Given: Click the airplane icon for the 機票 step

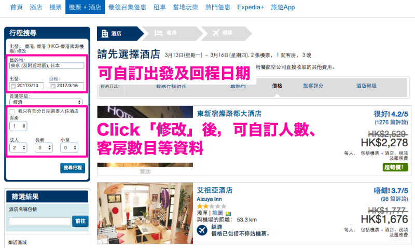Looking at the screenshot, I should coord(216,33).
